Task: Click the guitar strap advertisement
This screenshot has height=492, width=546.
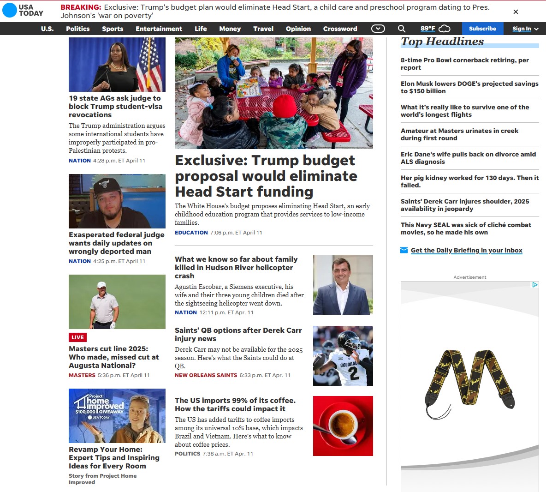Action: coord(470,386)
